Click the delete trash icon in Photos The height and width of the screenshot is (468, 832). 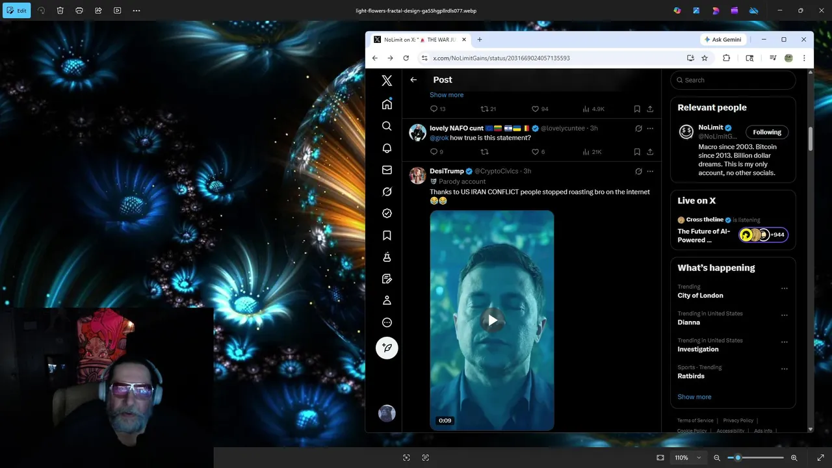pyautogui.click(x=60, y=10)
